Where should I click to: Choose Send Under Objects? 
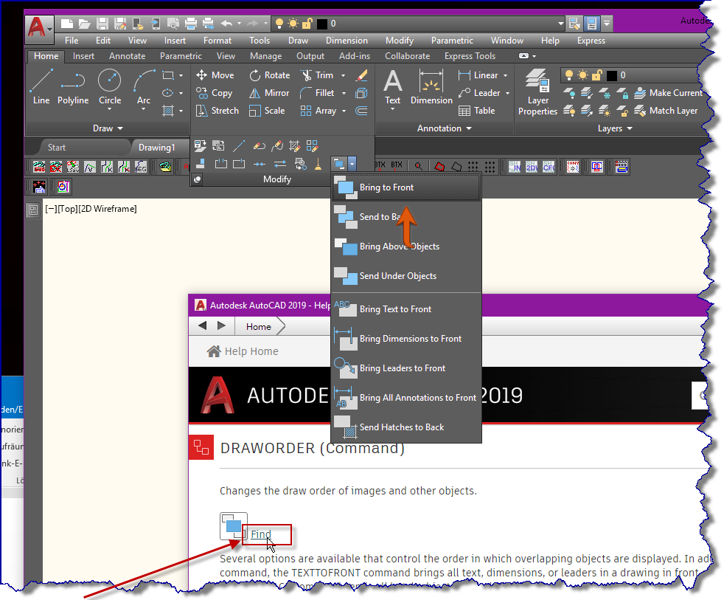point(406,276)
